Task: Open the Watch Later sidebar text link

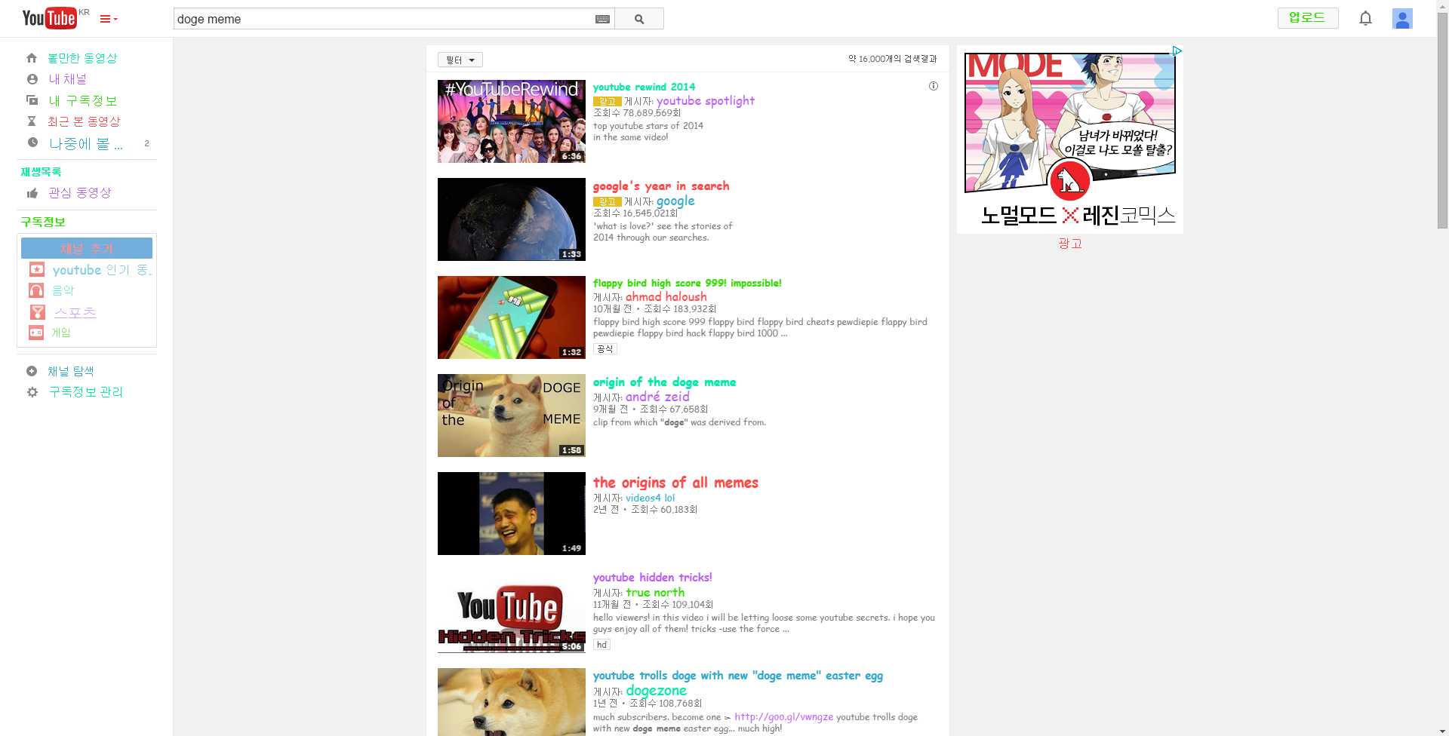Action: click(x=85, y=143)
